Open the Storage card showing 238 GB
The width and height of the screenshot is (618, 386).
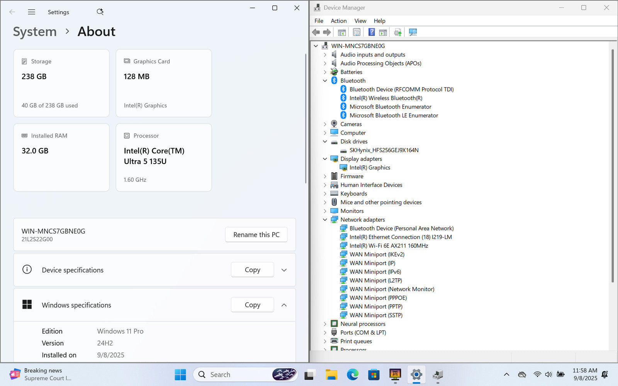61,83
